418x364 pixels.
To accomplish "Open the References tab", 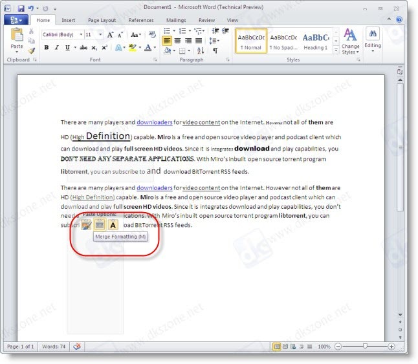I will pyautogui.click(x=141, y=20).
